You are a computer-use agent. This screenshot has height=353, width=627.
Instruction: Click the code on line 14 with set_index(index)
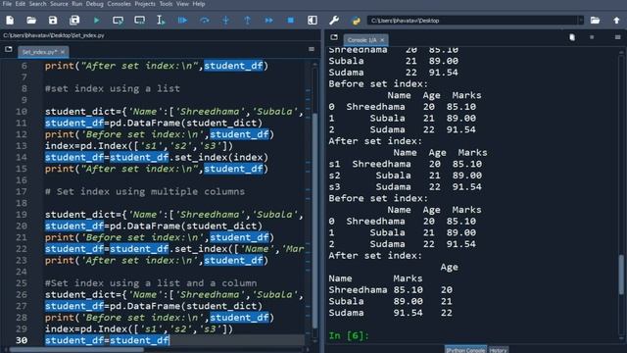(157, 157)
